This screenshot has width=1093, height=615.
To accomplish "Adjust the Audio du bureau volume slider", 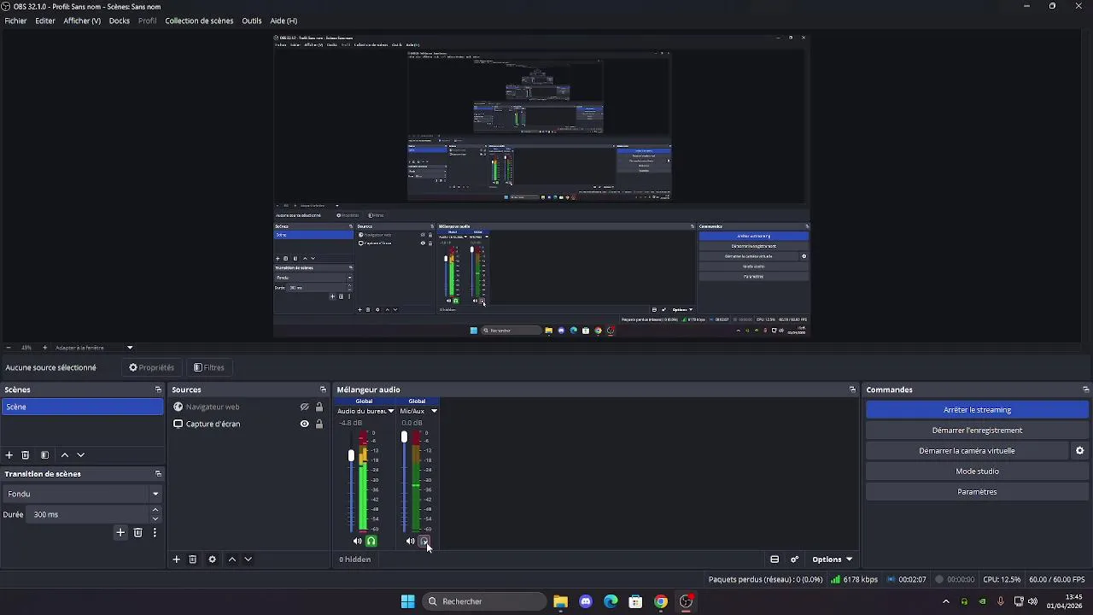I will [351, 456].
